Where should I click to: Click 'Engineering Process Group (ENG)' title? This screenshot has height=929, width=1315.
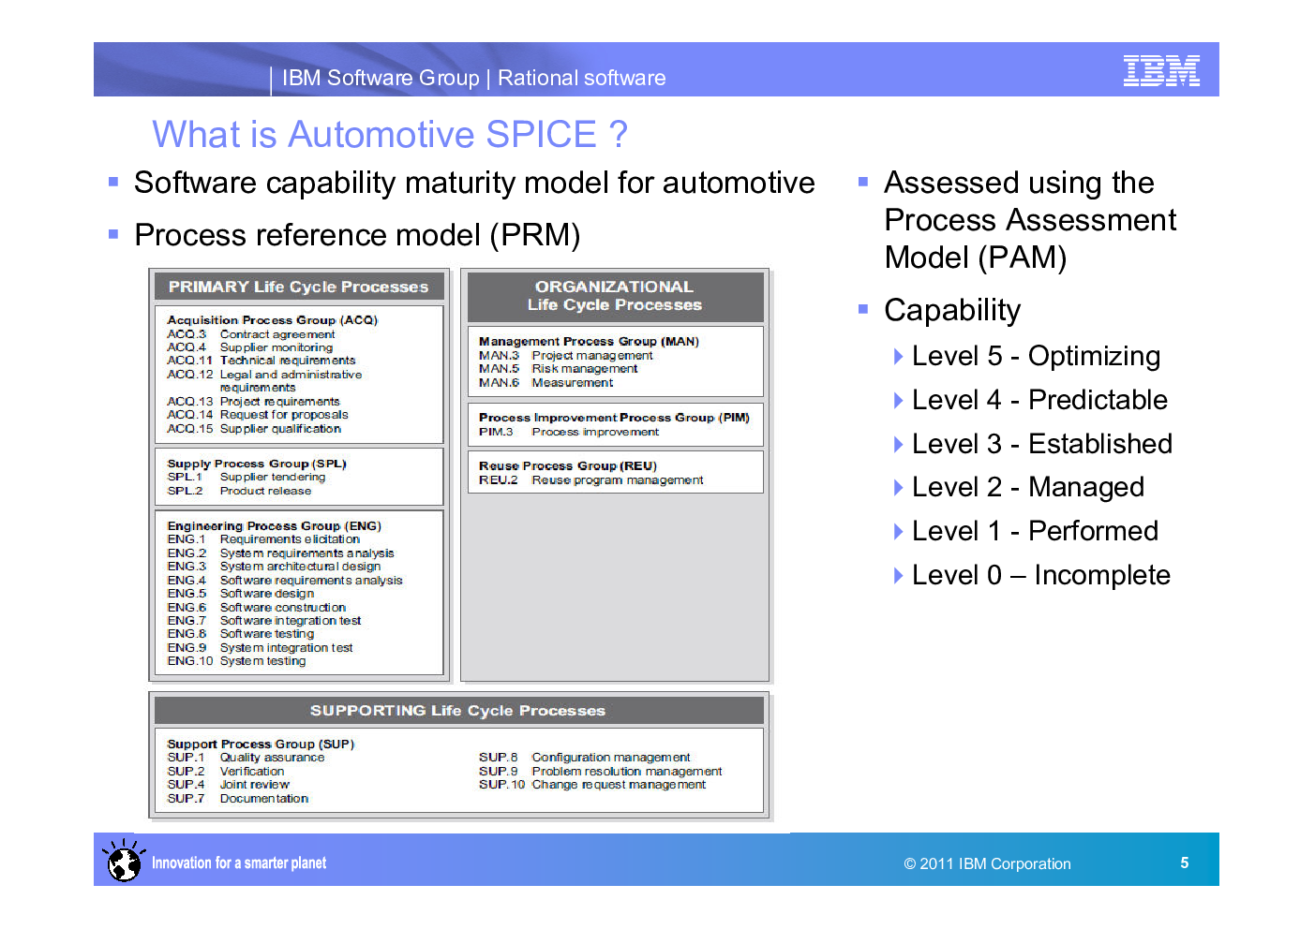click(274, 526)
